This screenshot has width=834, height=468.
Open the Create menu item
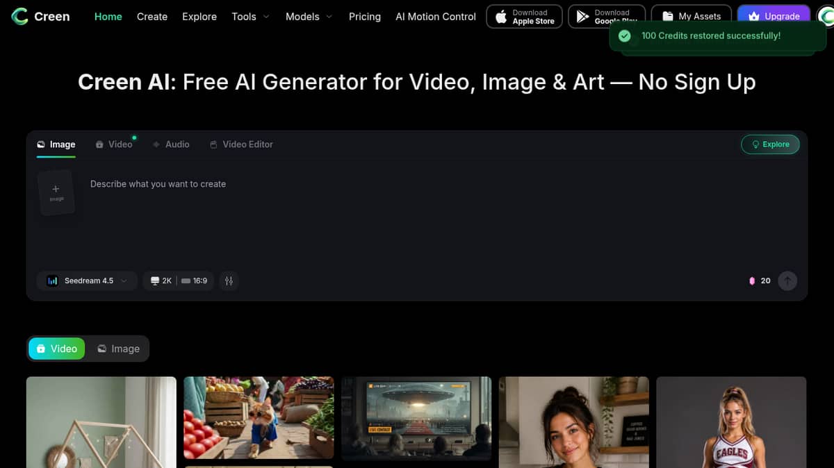pyautogui.click(x=152, y=17)
